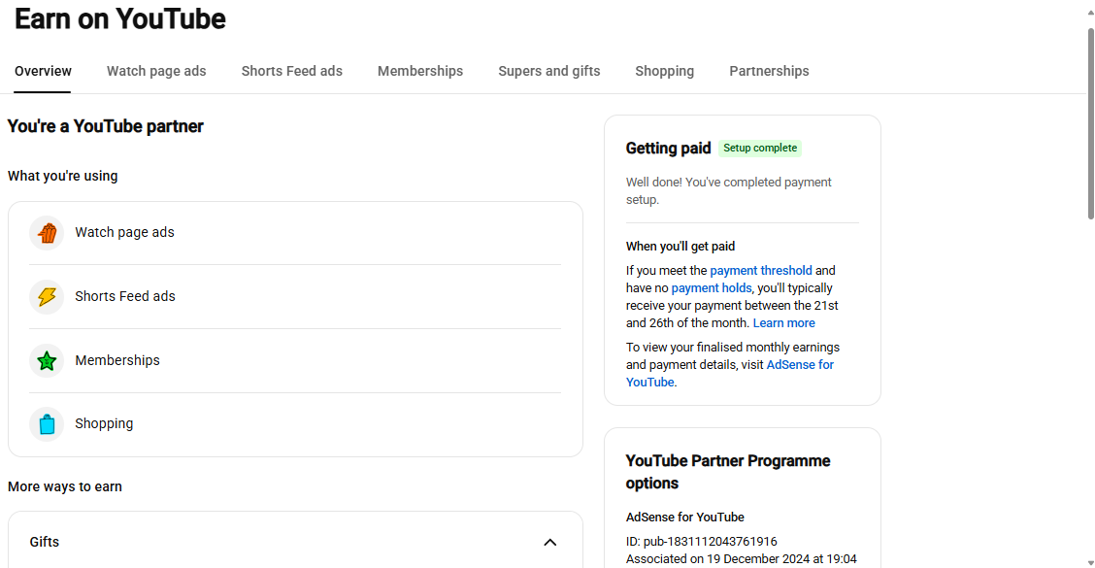The height and width of the screenshot is (568, 1095).
Task: Click the Memberships green star icon
Action: 47,360
